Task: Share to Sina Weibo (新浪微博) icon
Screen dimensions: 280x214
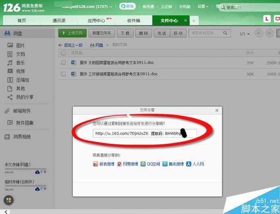Action: [x=96, y=164]
